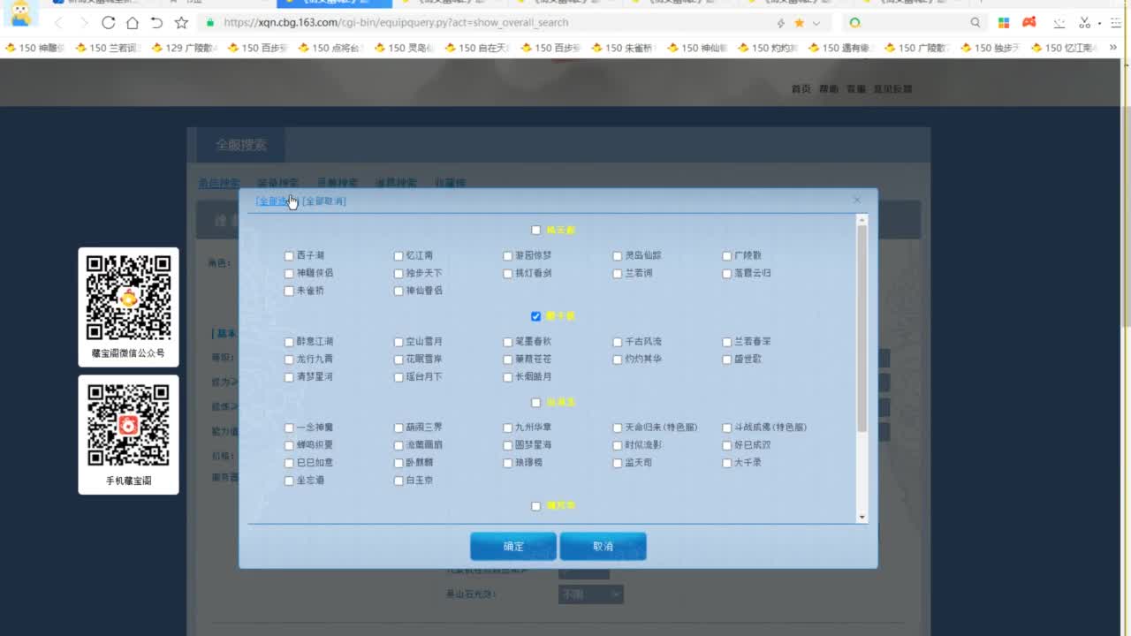Check the 广陵散 server checkbox
Viewport: 1131px width, 636px height.
pyautogui.click(x=727, y=256)
